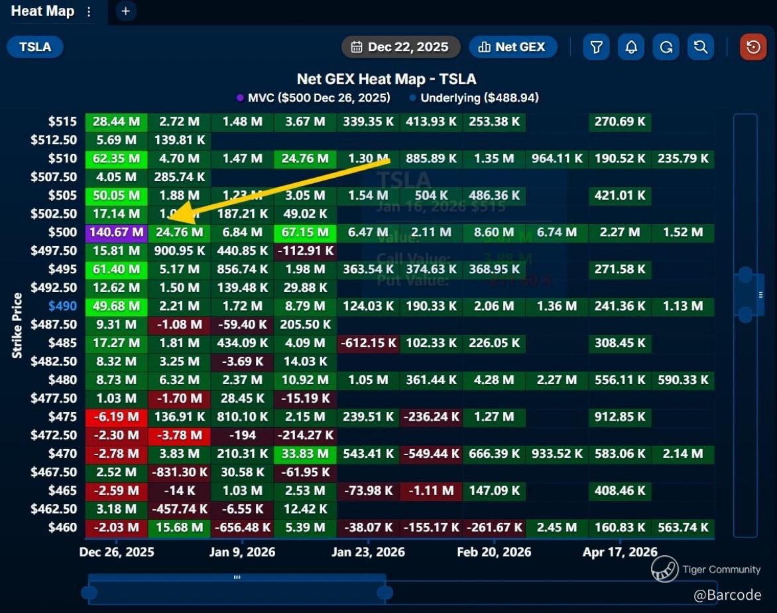Click the red -6.19 M cell

pyautogui.click(x=117, y=417)
